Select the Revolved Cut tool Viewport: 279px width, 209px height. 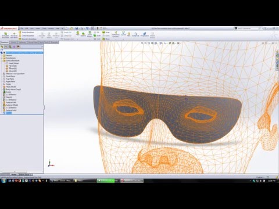[x=56, y=35]
